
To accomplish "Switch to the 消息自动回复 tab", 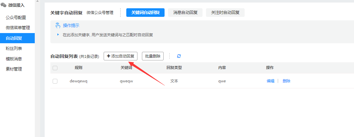I will tap(185, 12).
